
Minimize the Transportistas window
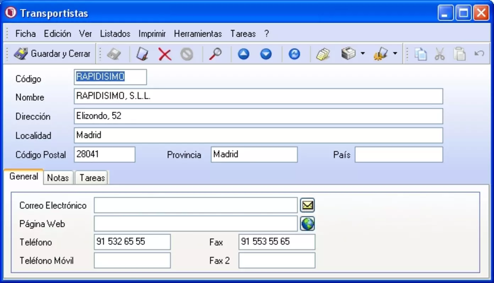click(x=446, y=13)
